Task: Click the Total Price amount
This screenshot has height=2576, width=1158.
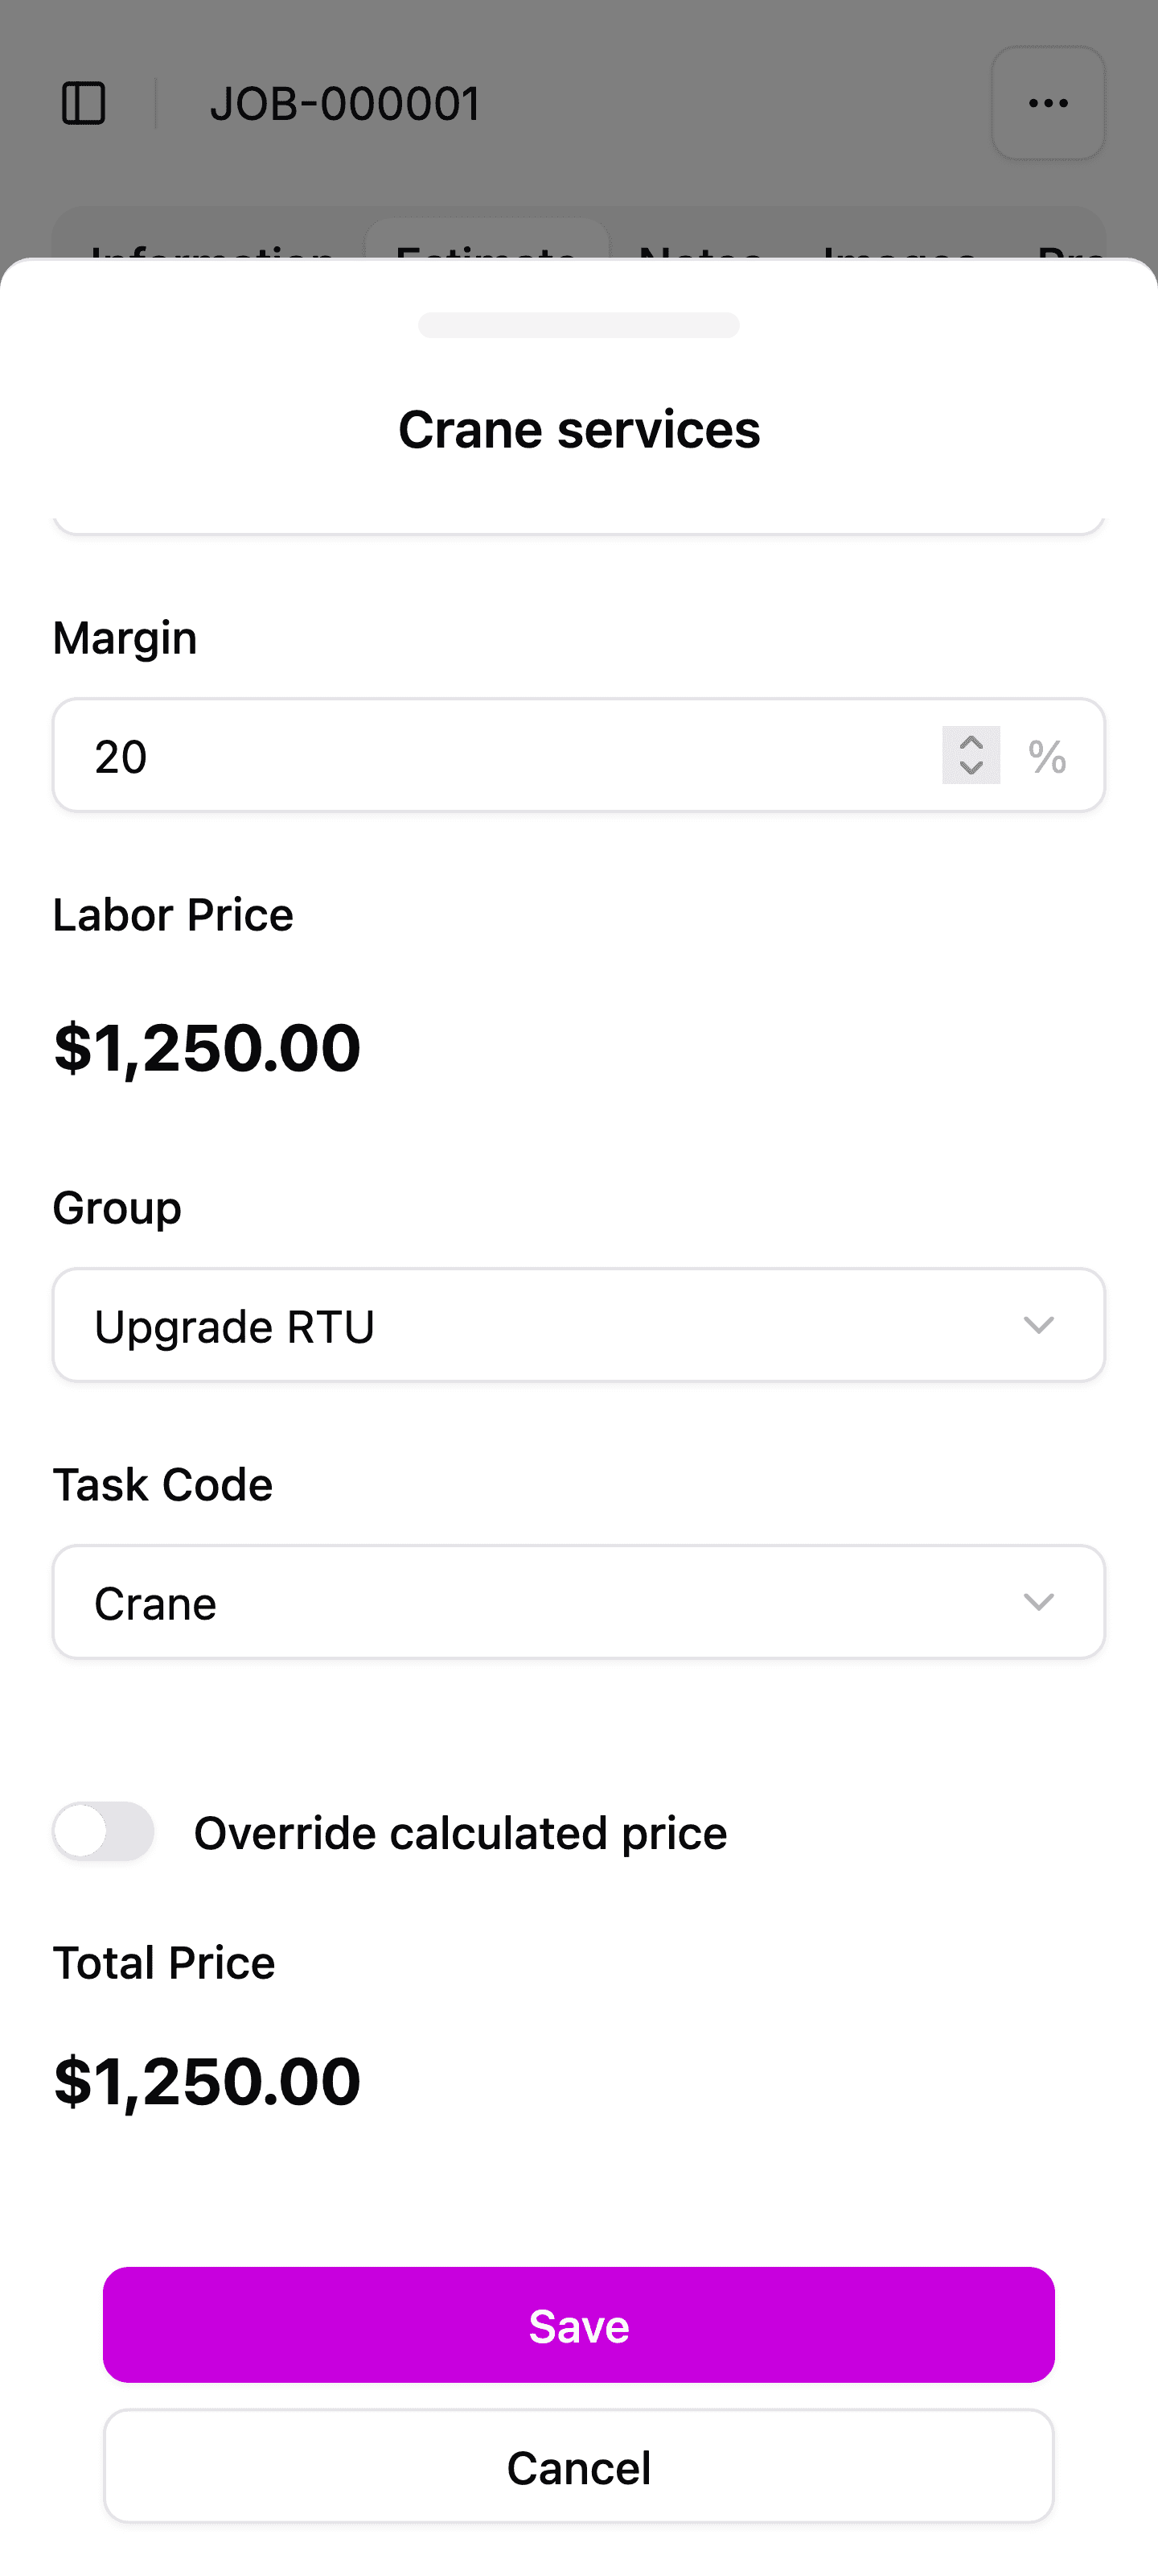Action: [x=207, y=2081]
